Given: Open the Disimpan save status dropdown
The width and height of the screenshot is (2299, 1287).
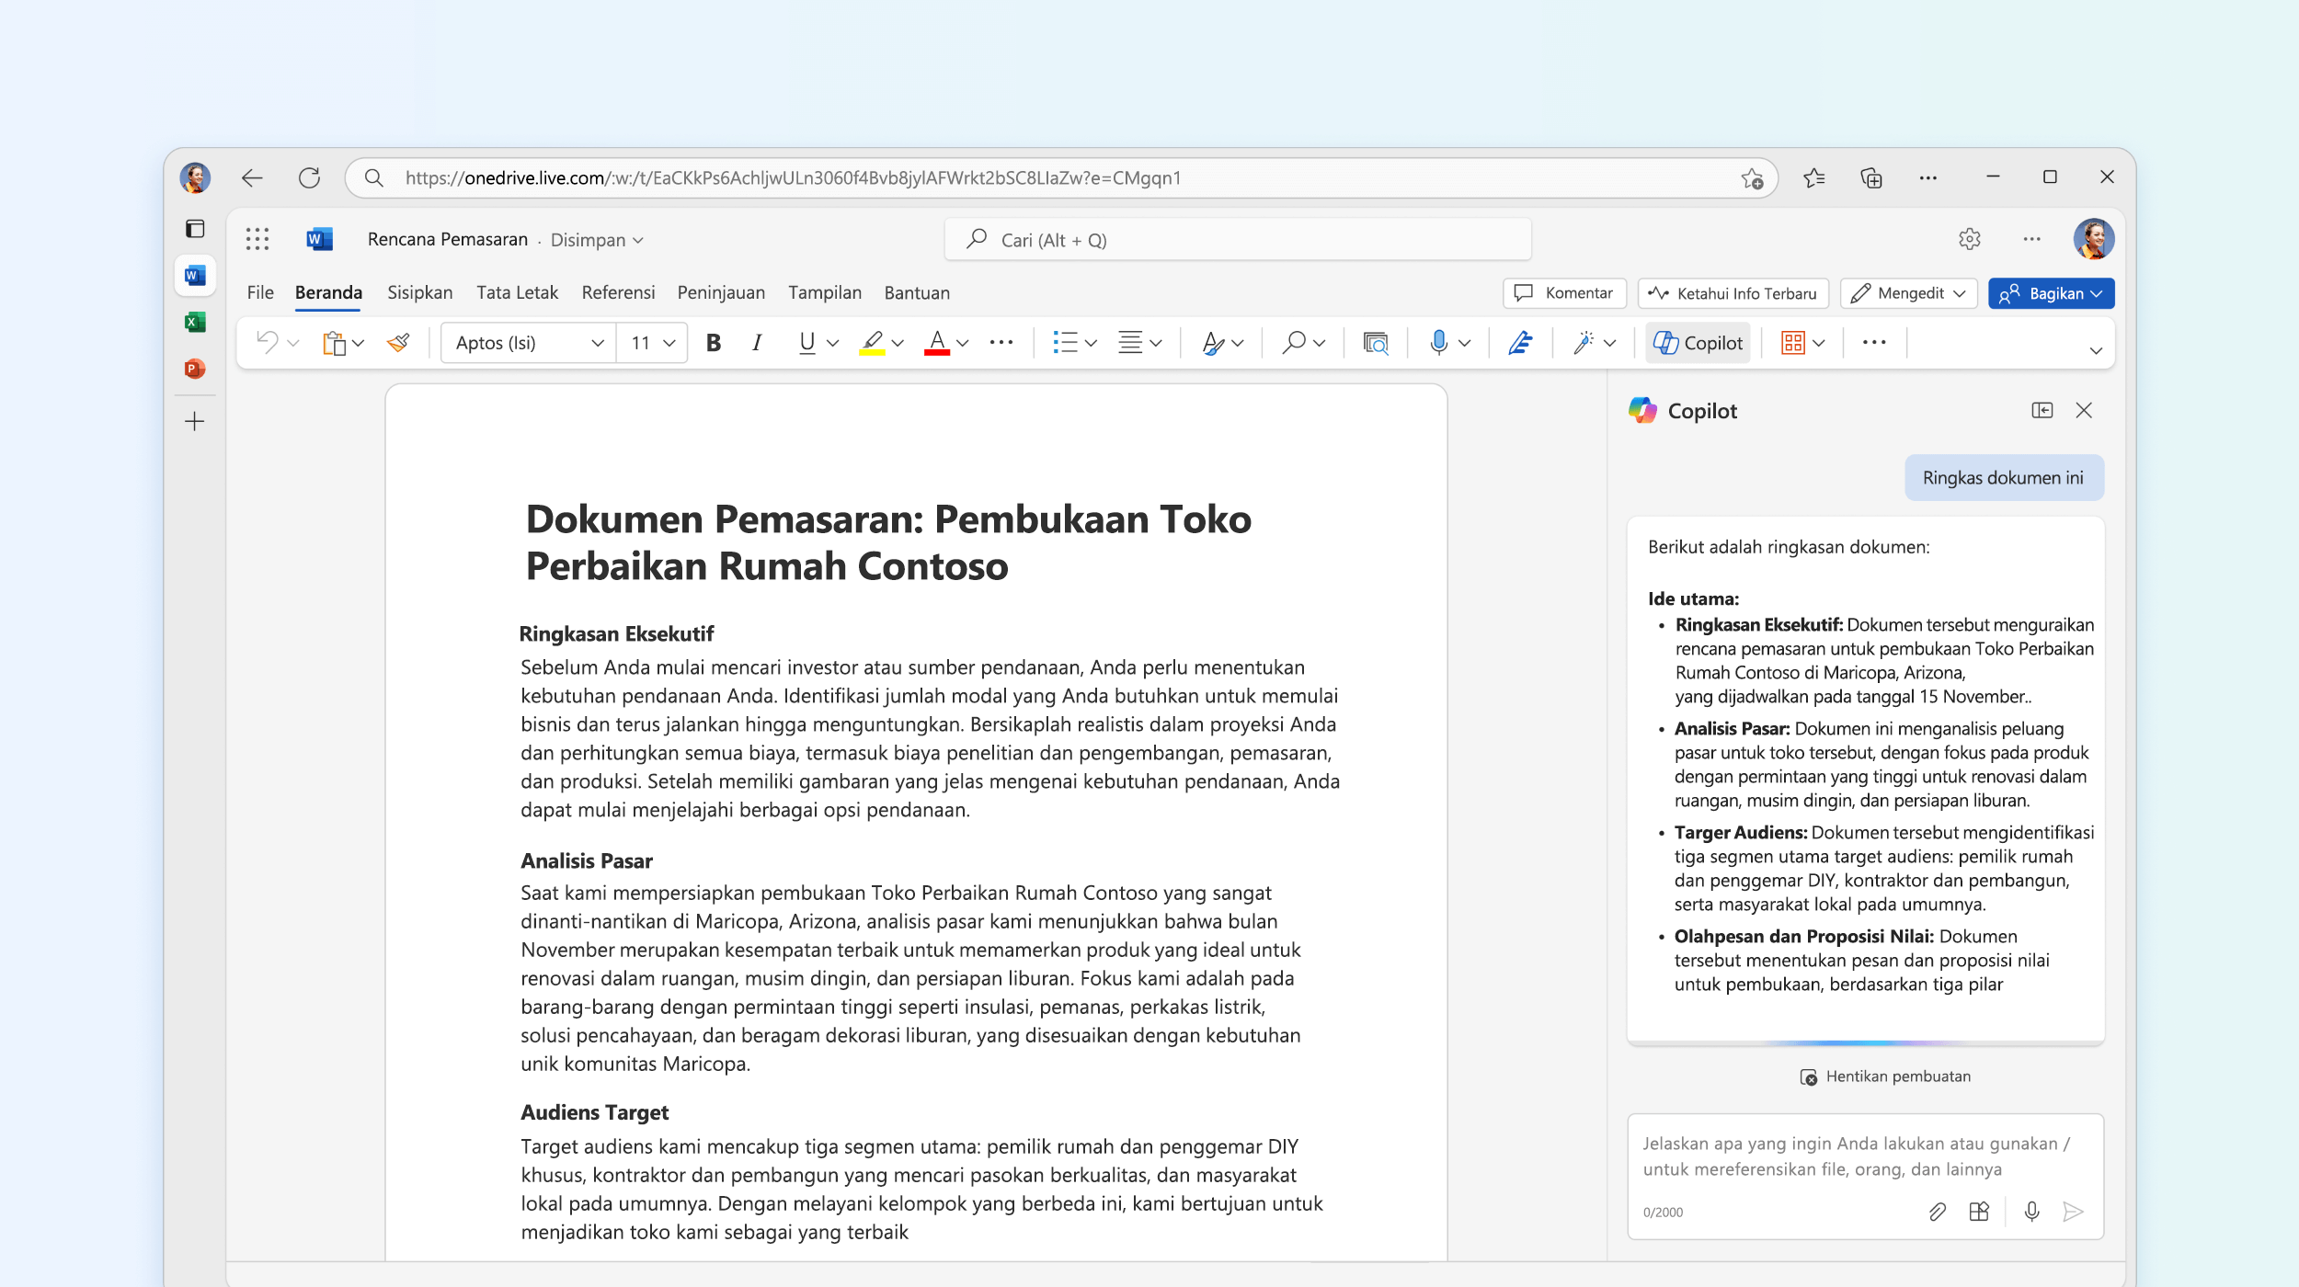Looking at the screenshot, I should tap(597, 240).
